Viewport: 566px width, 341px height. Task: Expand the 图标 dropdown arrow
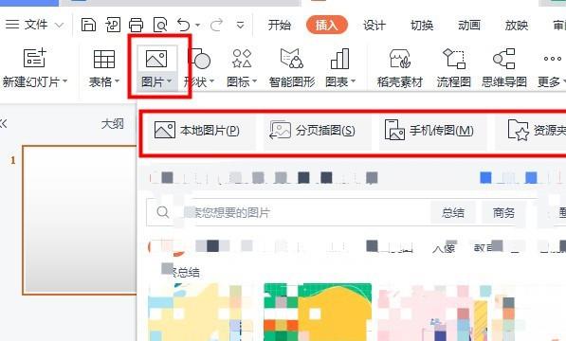254,81
